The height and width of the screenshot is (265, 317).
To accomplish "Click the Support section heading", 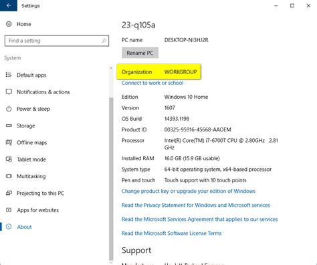I will [x=136, y=250].
